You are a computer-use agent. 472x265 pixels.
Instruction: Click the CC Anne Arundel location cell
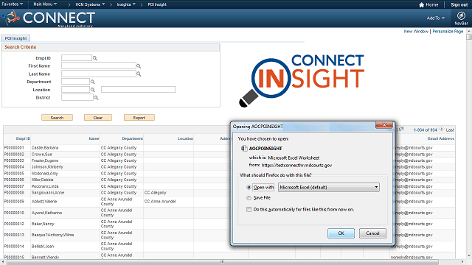point(160,202)
